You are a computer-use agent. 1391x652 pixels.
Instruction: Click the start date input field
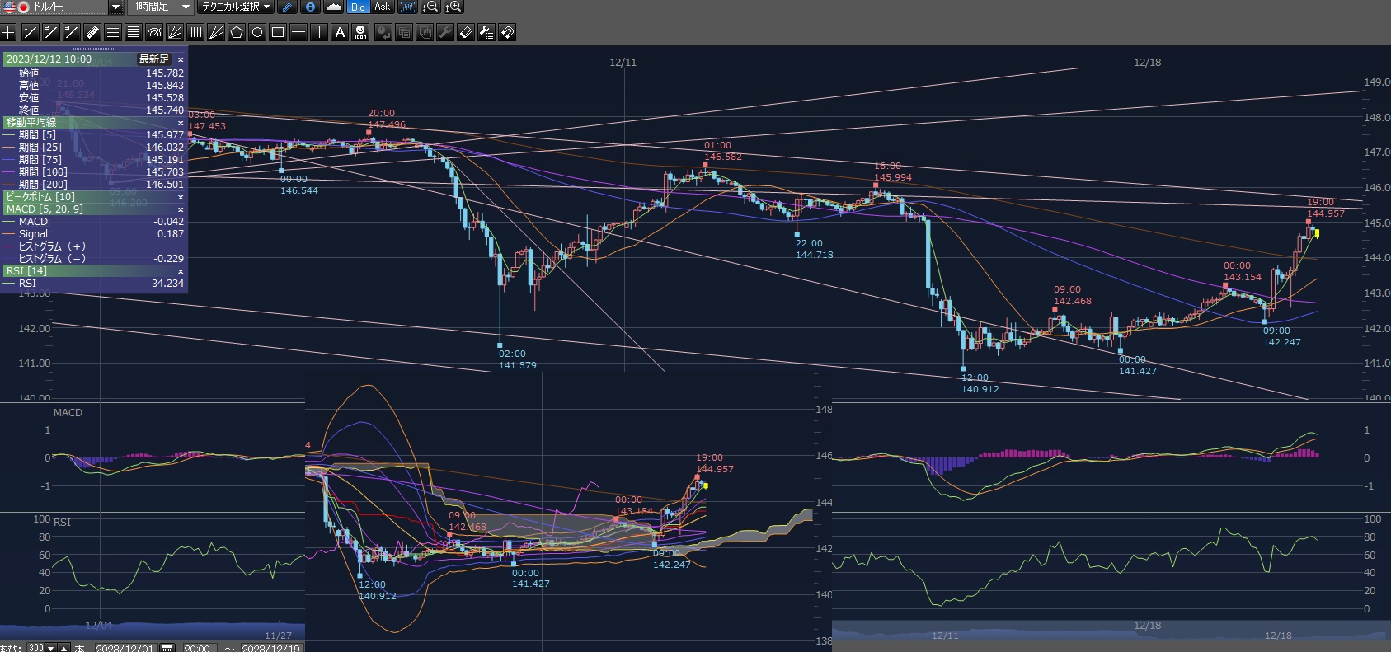(x=125, y=648)
